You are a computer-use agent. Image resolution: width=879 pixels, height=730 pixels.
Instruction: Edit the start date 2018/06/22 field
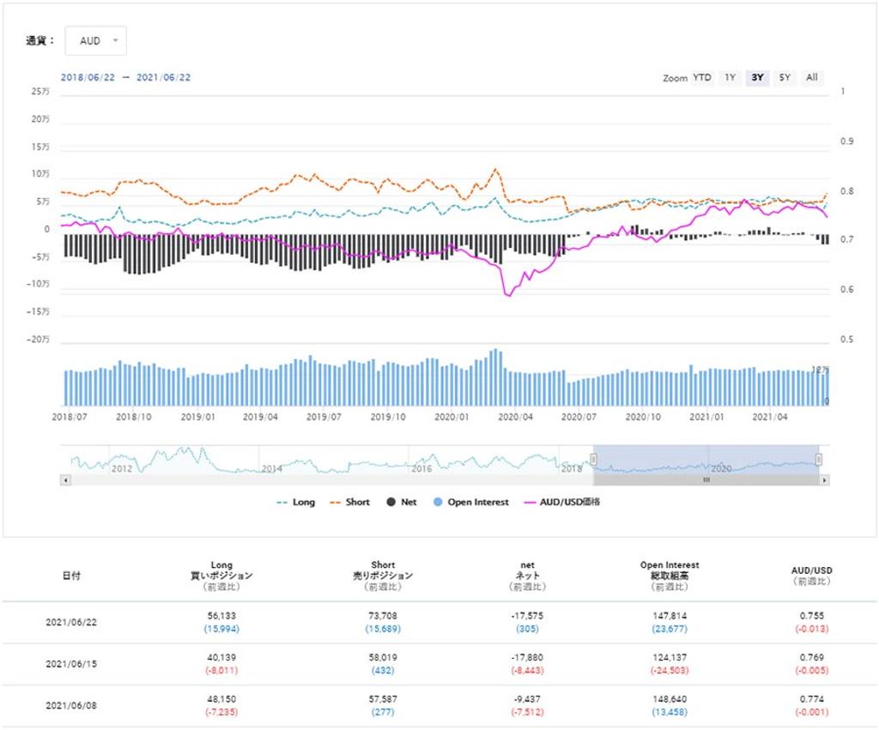click(88, 77)
